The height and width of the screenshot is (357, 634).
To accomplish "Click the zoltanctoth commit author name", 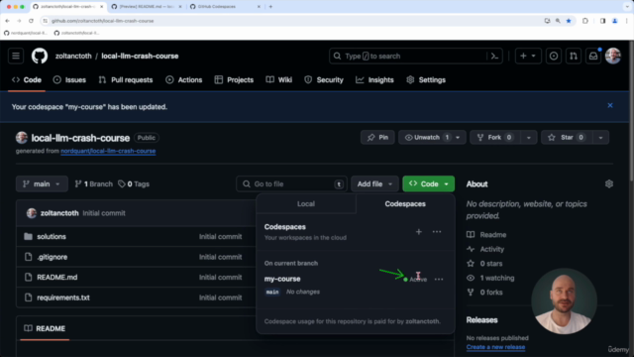I will click(x=59, y=213).
